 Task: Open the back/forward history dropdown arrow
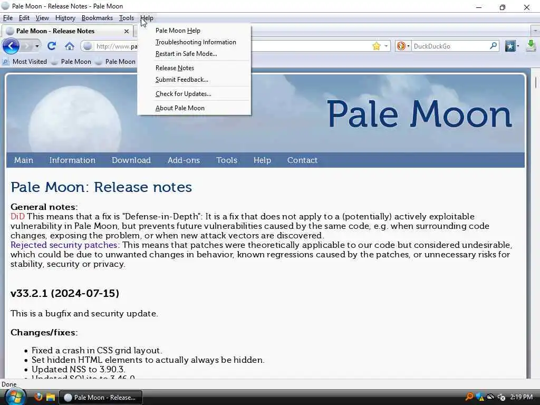tap(37, 46)
